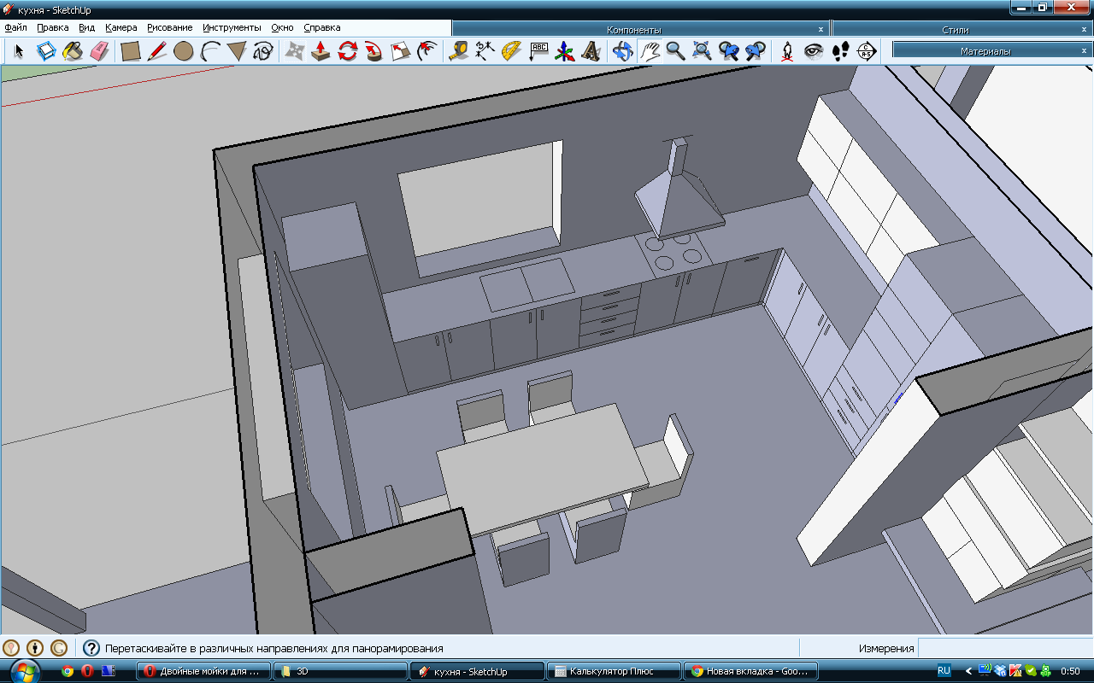This screenshot has width=1094, height=683.
Task: Open the Рисование menu
Action: (x=170, y=27)
